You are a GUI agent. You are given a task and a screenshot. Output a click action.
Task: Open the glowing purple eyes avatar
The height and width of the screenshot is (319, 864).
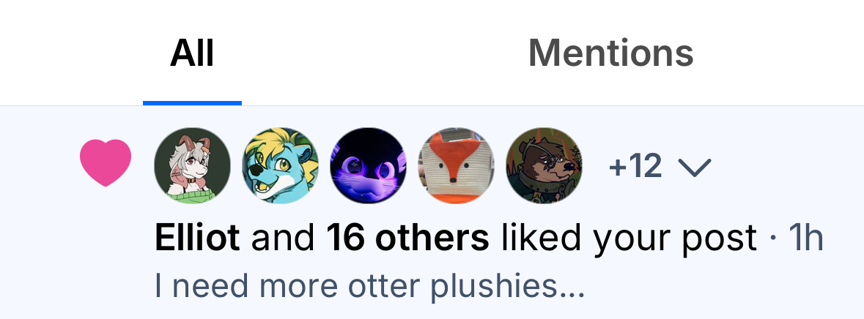click(x=368, y=165)
